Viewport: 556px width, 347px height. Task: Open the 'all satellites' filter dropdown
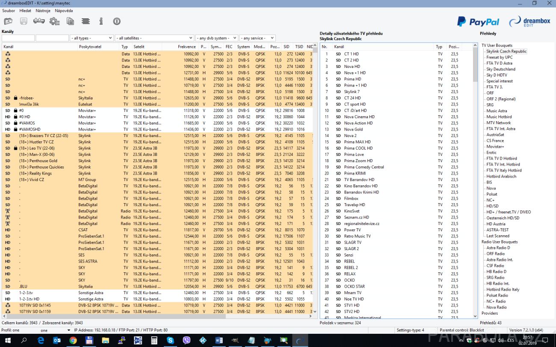pos(154,38)
